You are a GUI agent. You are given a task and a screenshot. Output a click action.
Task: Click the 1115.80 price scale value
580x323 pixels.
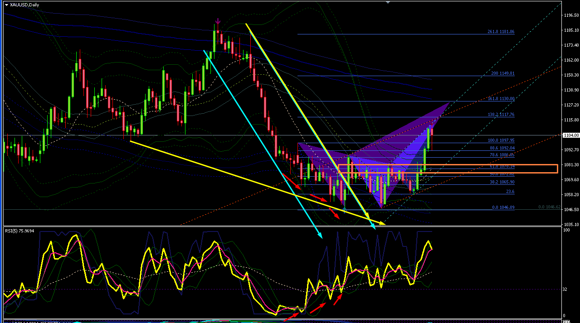571,120
